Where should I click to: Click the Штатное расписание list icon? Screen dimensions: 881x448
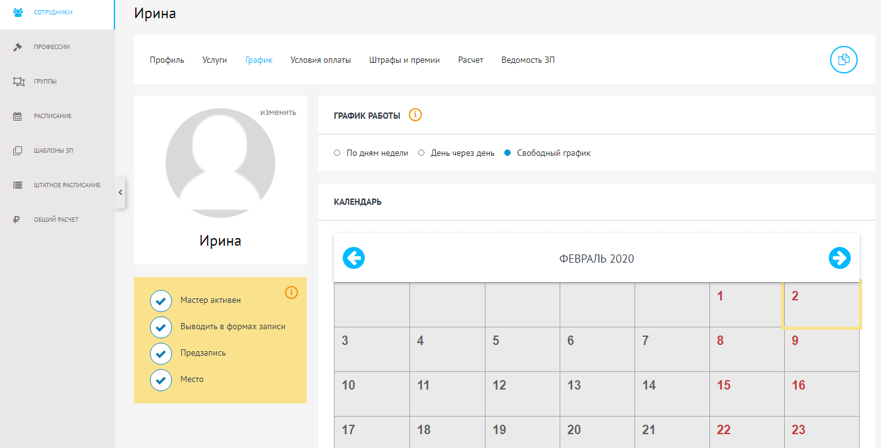[x=18, y=185]
